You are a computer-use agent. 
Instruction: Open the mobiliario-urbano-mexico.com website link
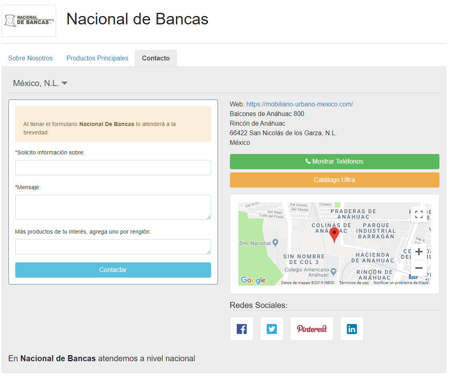point(300,104)
